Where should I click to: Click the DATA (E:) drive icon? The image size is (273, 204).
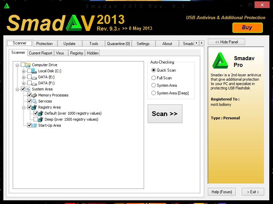[x=34, y=78]
